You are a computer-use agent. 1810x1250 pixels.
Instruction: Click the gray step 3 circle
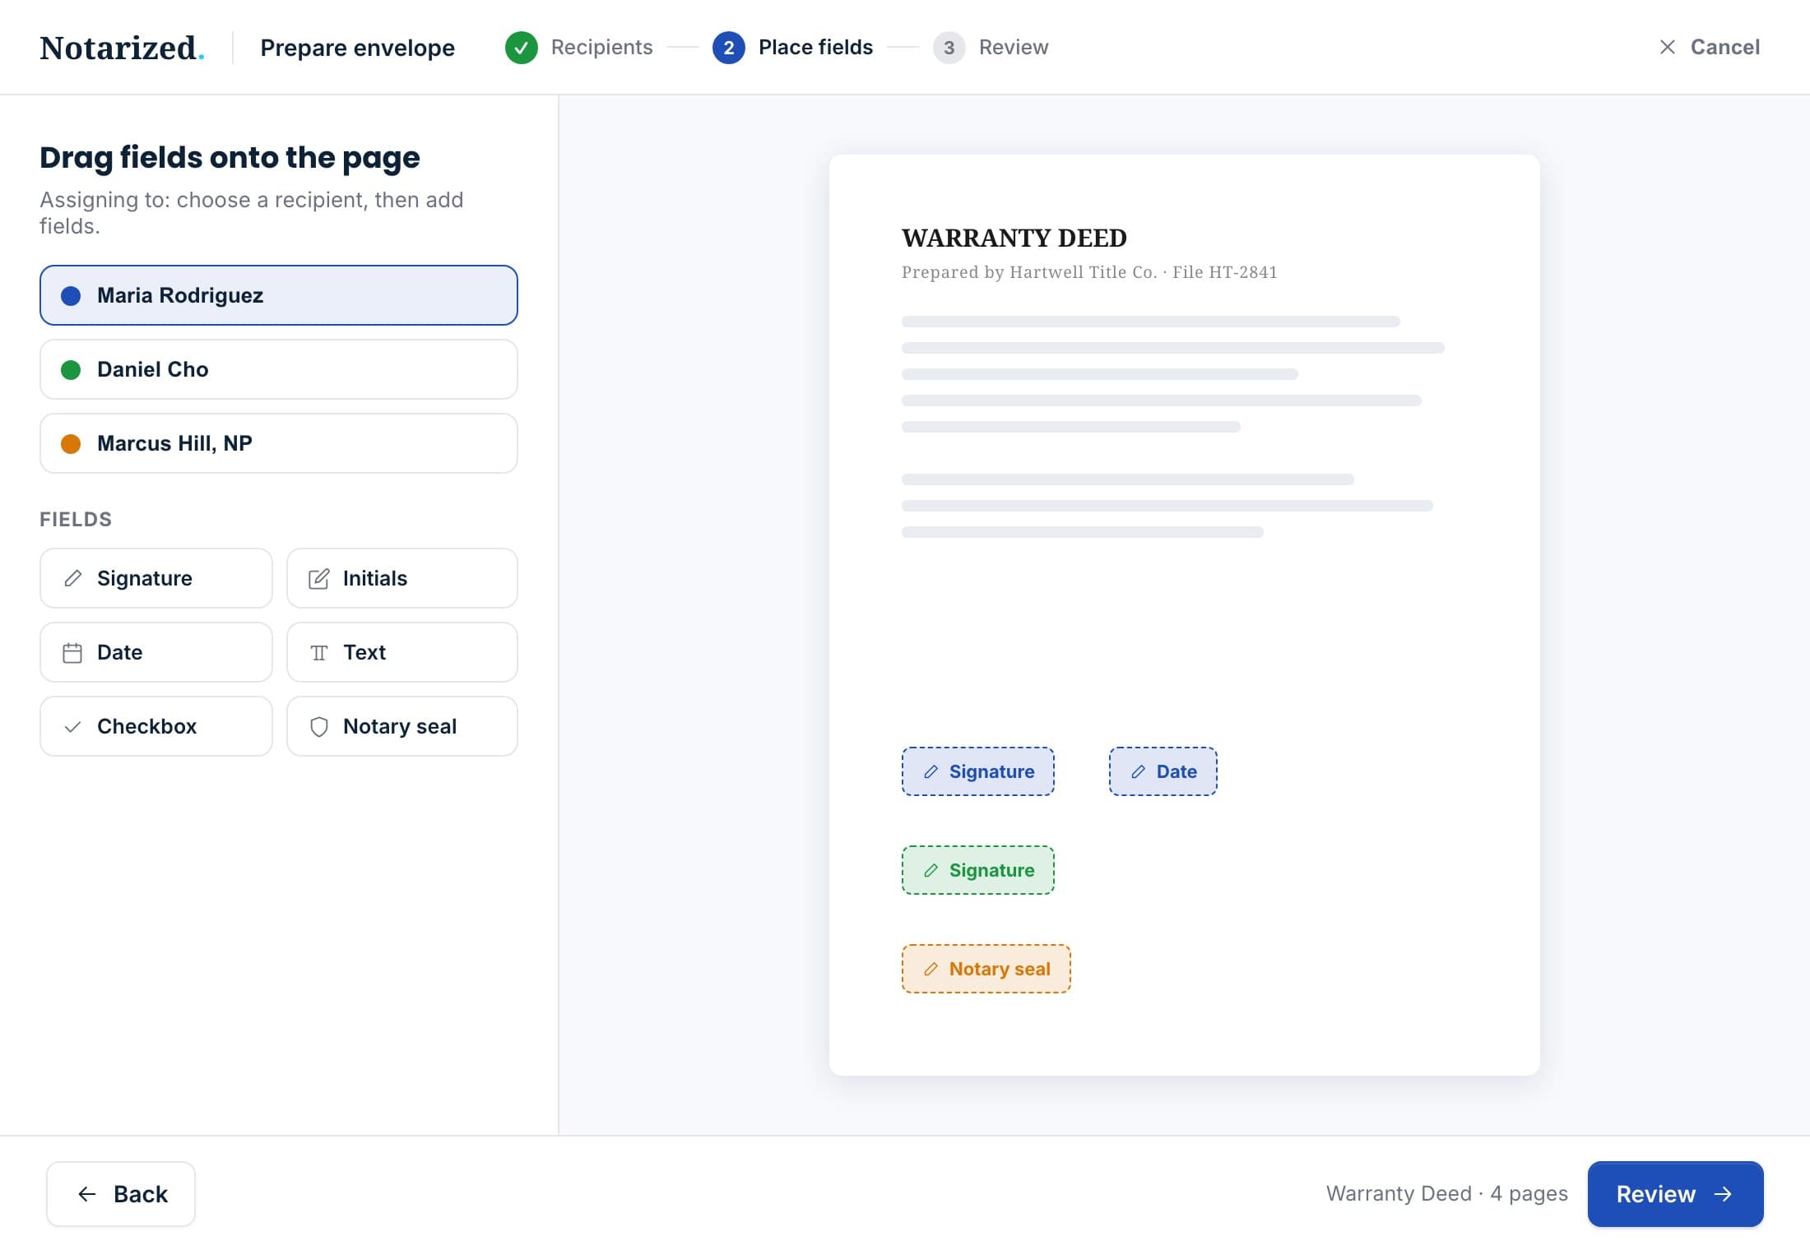click(949, 47)
